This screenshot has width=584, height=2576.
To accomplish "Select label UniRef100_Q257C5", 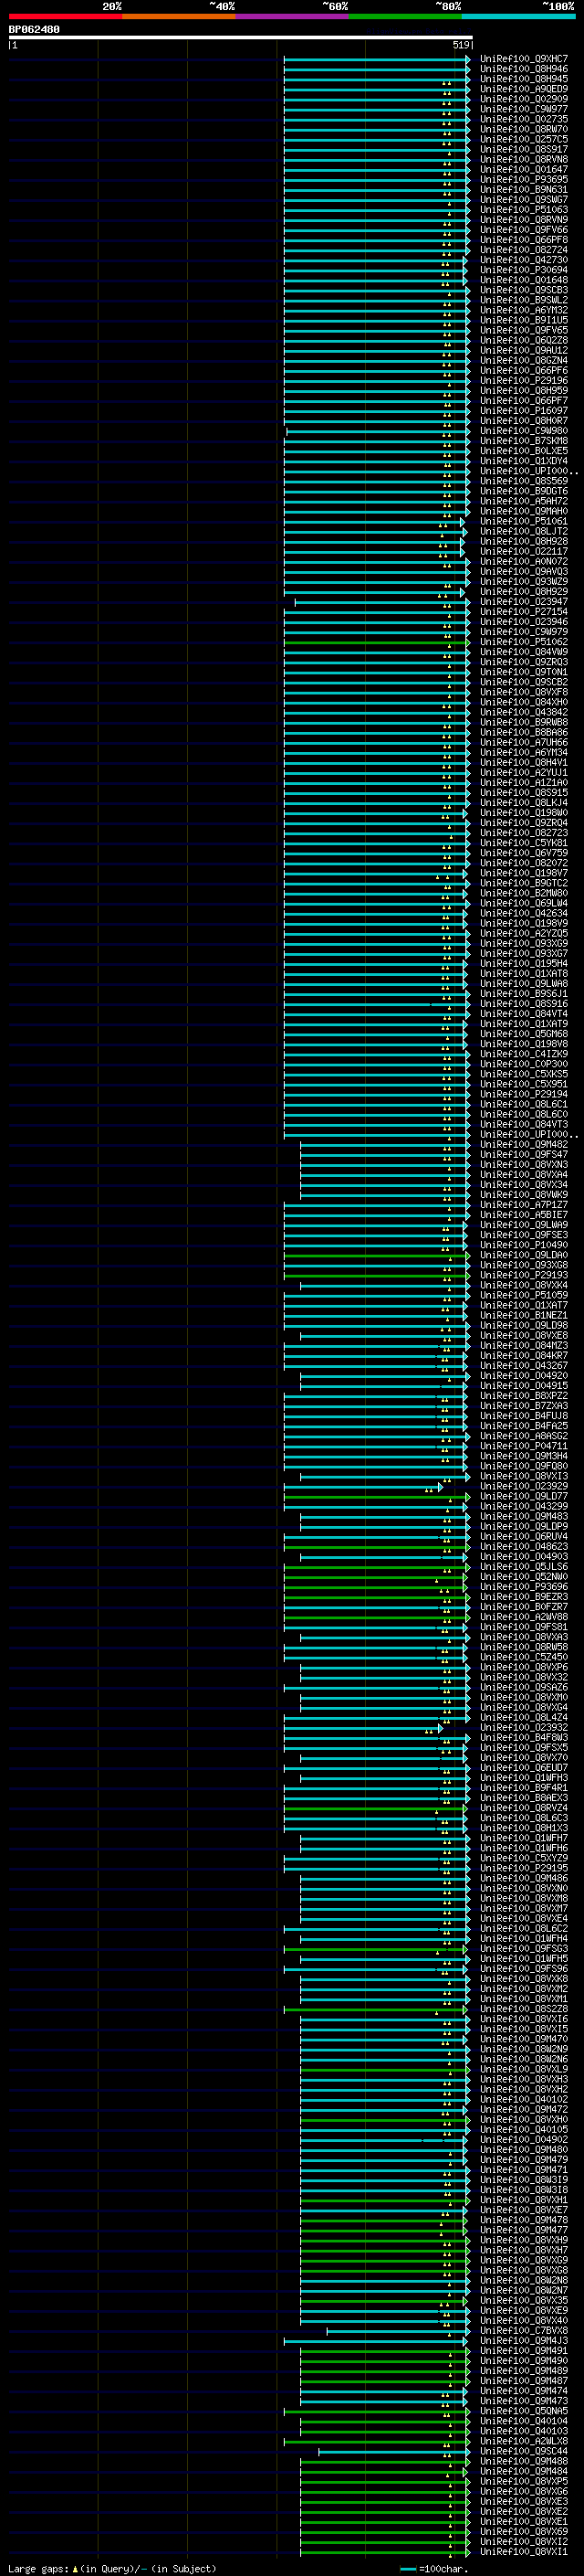I will [524, 139].
